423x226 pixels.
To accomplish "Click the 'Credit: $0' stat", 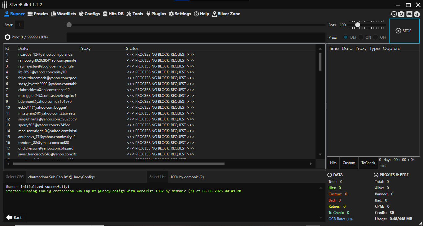I will 385,213.
